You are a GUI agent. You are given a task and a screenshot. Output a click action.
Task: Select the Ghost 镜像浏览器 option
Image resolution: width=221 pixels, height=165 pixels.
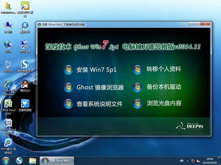point(100,87)
